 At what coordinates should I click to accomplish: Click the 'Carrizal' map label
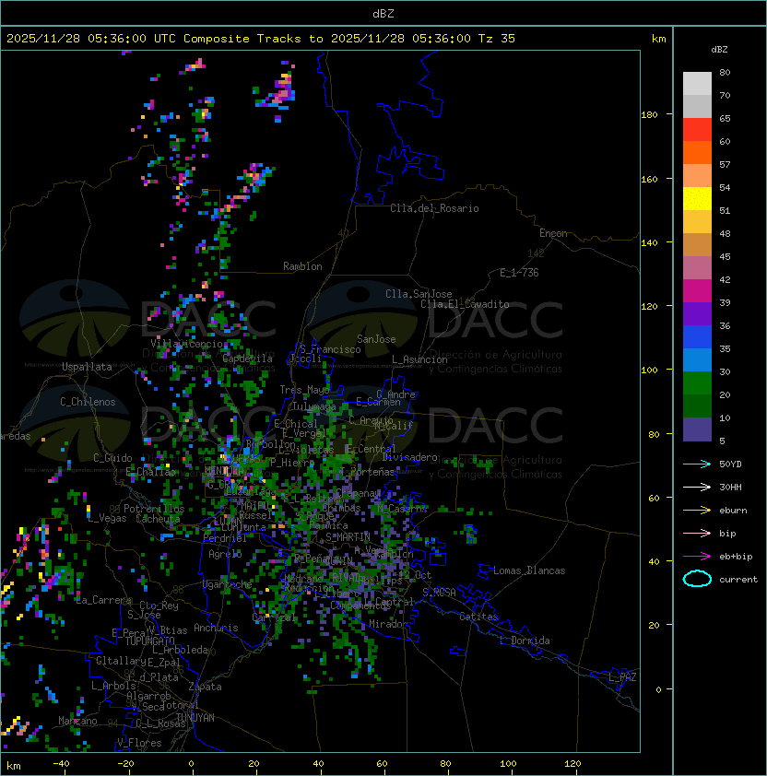click(274, 617)
